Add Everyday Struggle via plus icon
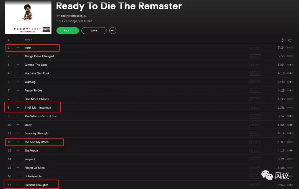This screenshot has width=299, height=189. click(18, 133)
